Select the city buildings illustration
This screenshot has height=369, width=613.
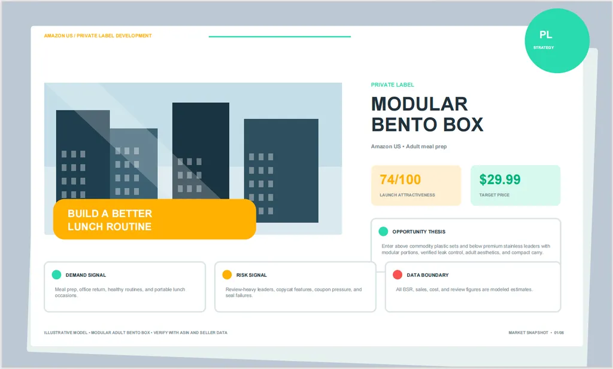click(x=193, y=158)
